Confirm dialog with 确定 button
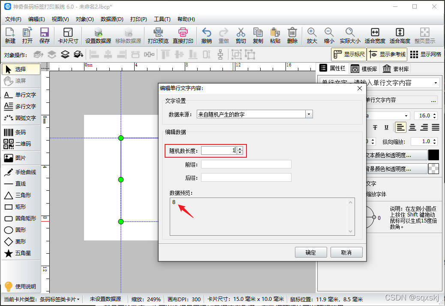The image size is (445, 306). coord(311,252)
